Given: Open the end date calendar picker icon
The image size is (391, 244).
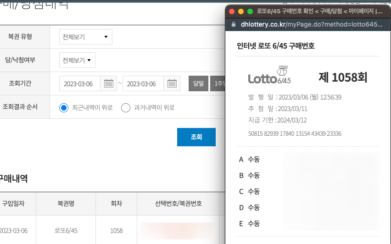Looking at the screenshot, I should [172, 83].
